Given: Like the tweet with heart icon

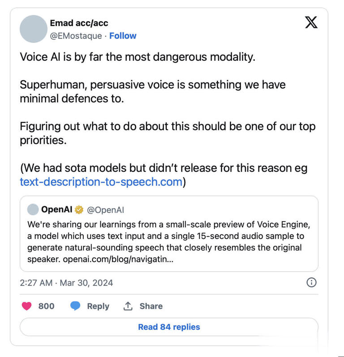Looking at the screenshot, I should (27, 306).
